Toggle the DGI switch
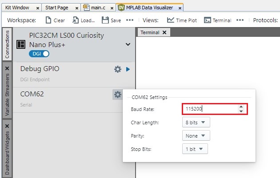 (39, 54)
